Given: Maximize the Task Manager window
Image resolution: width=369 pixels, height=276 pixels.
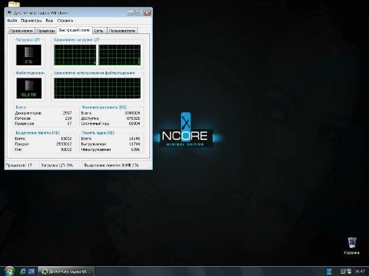Looking at the screenshot, I should [x=138, y=13].
